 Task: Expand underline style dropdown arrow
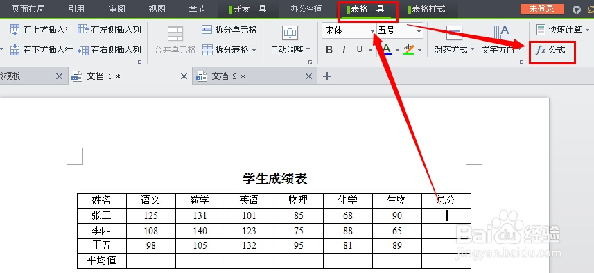pyautogui.click(x=370, y=50)
